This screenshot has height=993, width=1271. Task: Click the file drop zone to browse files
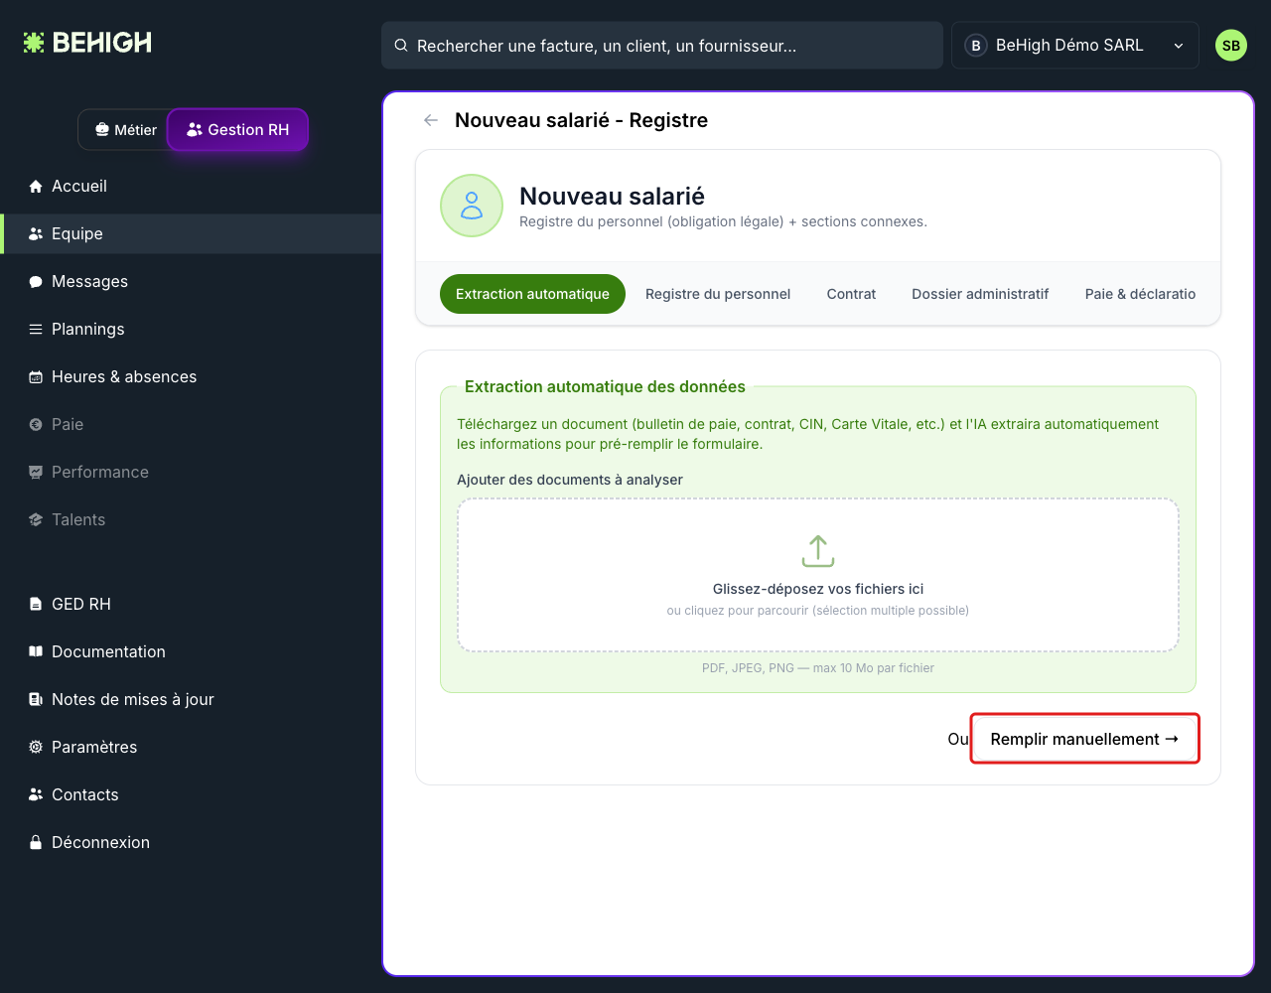coord(818,575)
